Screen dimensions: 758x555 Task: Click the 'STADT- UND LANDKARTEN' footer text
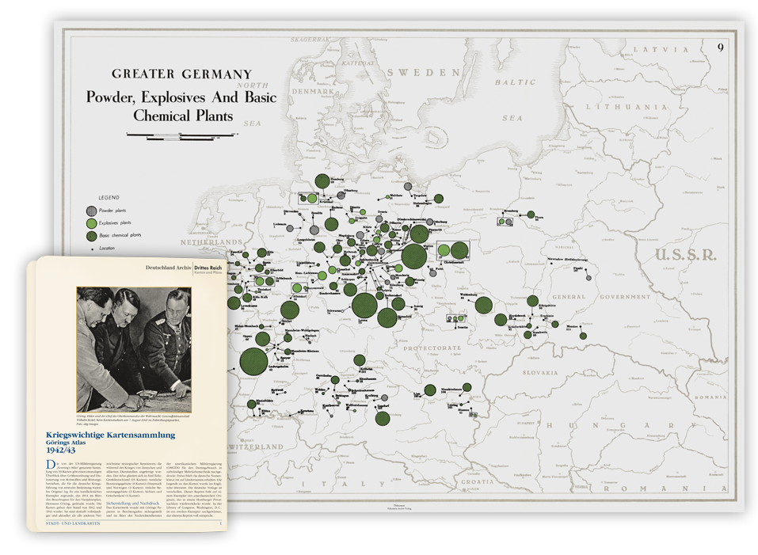click(73, 523)
